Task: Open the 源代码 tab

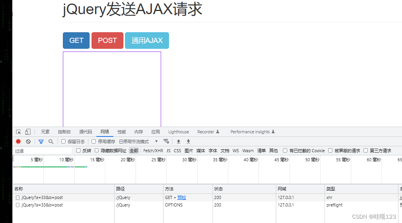Action: coord(86,132)
